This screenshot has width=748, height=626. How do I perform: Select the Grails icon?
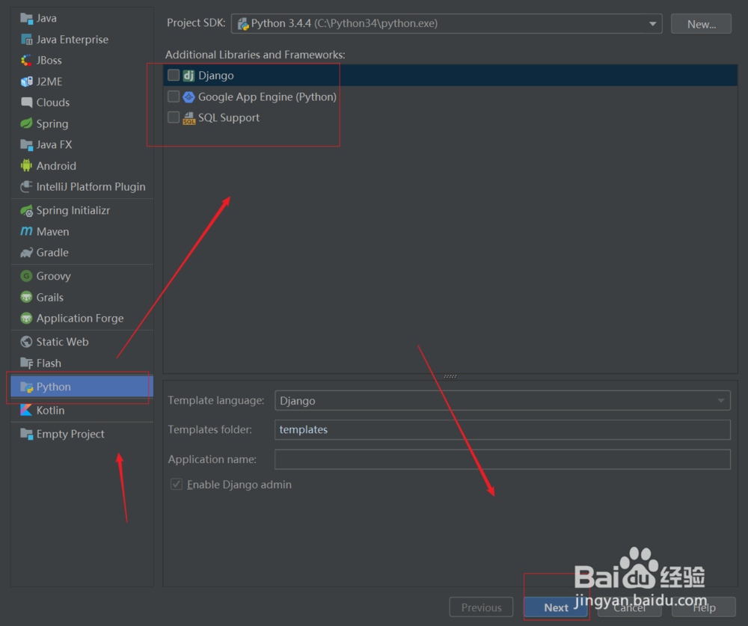click(26, 297)
